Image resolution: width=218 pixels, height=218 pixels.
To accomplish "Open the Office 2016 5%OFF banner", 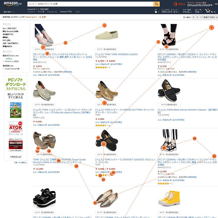I will (x=193, y=4).
